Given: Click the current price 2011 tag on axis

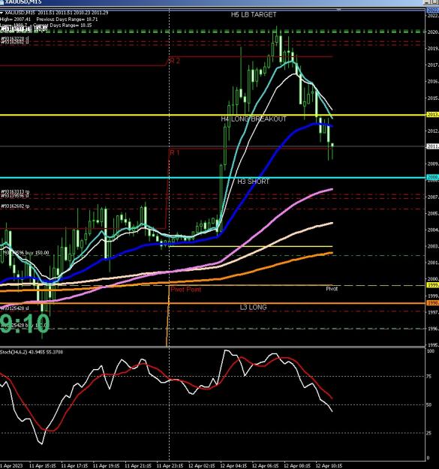Looking at the screenshot, I should click(432, 146).
